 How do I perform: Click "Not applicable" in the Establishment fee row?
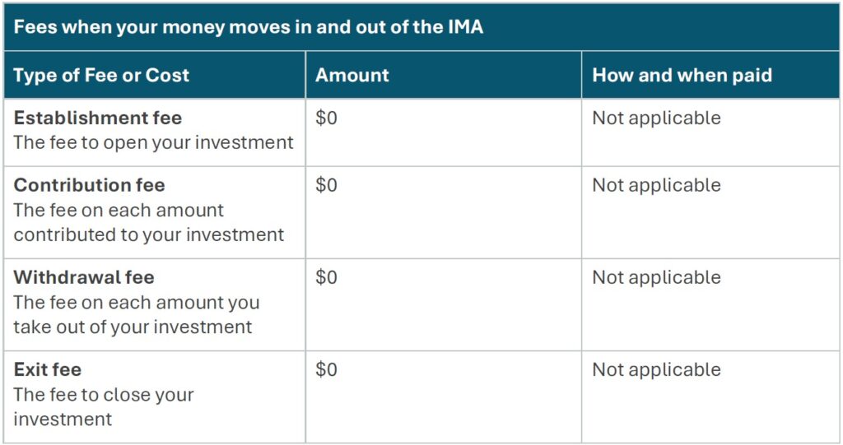pos(656,118)
